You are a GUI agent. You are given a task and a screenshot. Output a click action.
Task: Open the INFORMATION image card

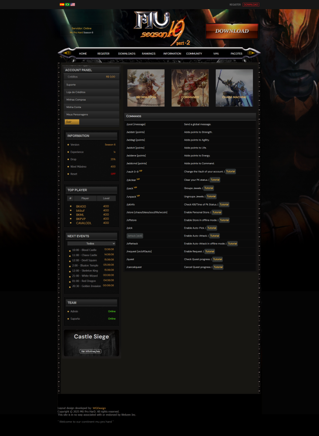pyautogui.click(x=146, y=88)
